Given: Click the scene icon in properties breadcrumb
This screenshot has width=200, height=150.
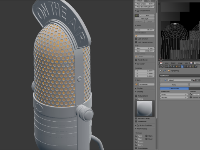Looking at the screenshot, I should click(x=163, y=71).
